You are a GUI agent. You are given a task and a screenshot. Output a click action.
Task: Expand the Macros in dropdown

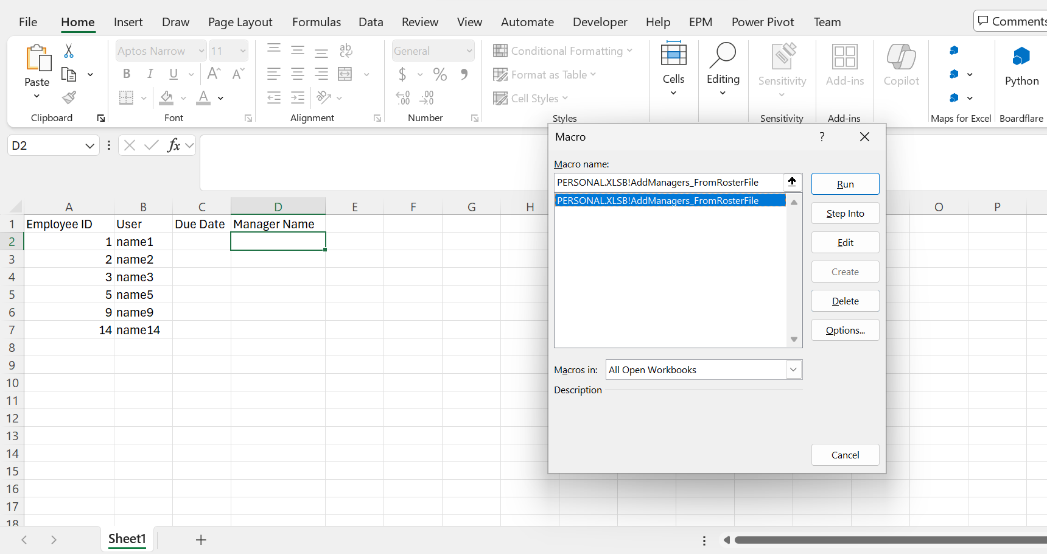click(x=793, y=370)
